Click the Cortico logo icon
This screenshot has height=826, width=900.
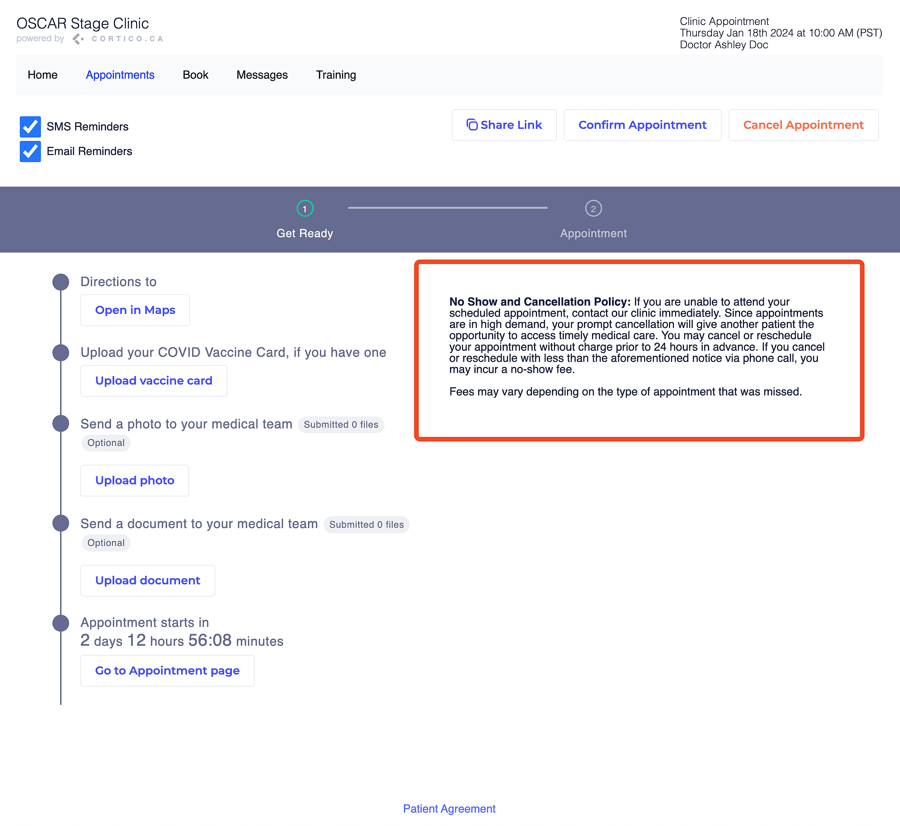pyautogui.click(x=78, y=39)
